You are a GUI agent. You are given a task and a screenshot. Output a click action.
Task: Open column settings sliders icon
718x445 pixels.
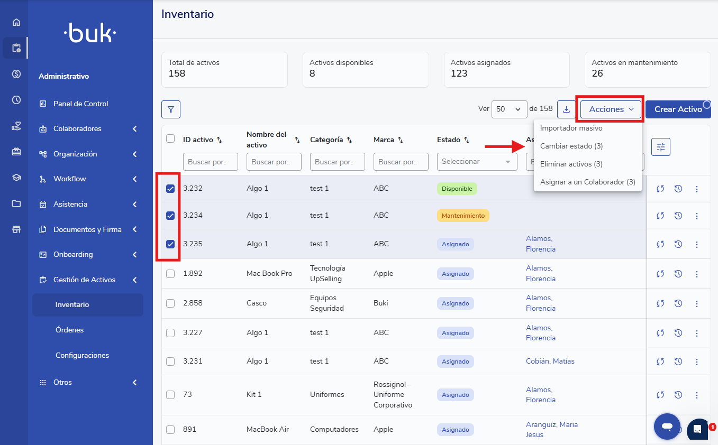click(x=660, y=147)
